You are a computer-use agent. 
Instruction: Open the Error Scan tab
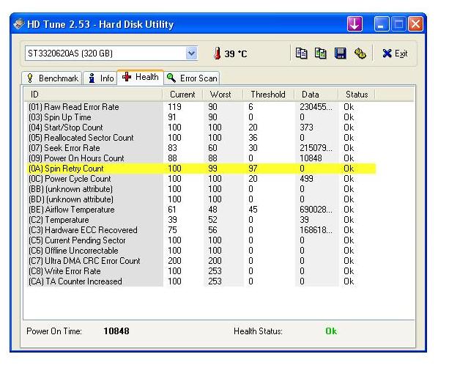pyautogui.click(x=192, y=78)
